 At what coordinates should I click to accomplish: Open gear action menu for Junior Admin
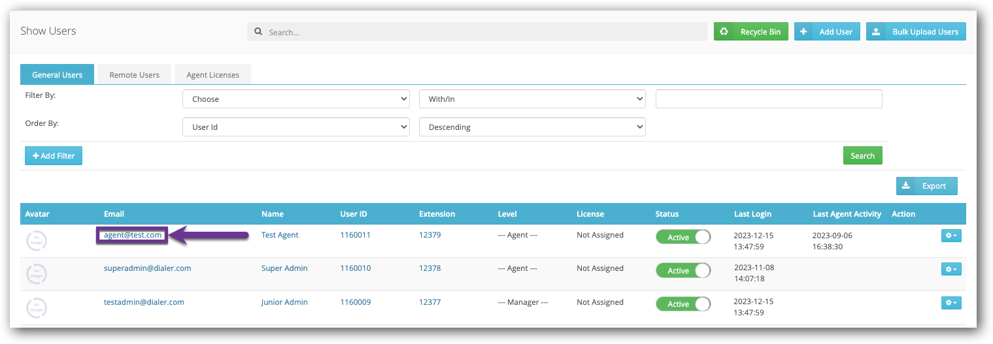click(951, 302)
